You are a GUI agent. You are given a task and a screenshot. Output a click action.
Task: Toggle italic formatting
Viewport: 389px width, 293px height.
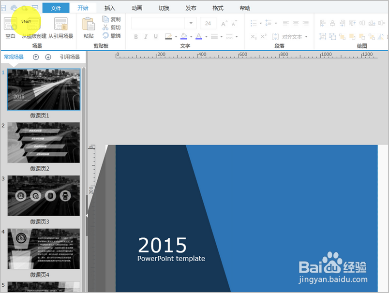(146, 37)
